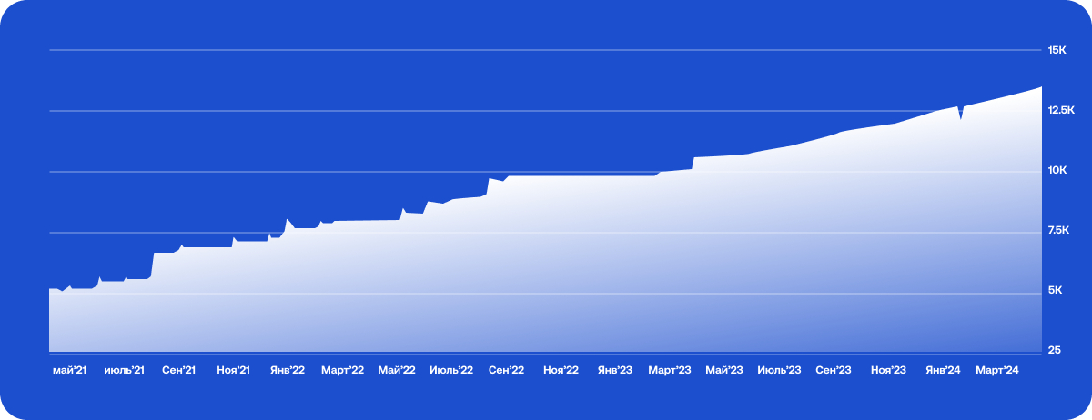Click the Ноя'21 x-axis label
This screenshot has height=420, width=1092.
coord(234,370)
